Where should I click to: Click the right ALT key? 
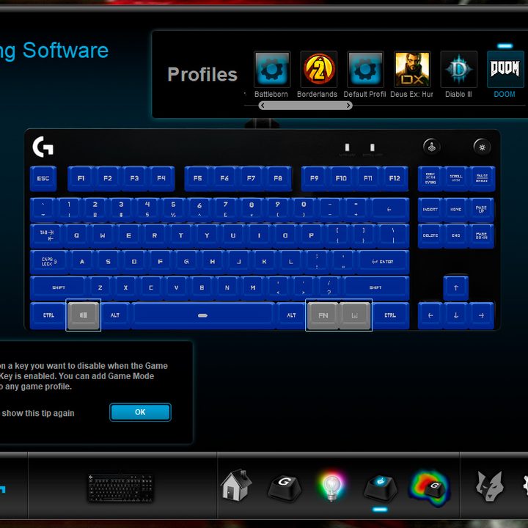tap(291, 315)
